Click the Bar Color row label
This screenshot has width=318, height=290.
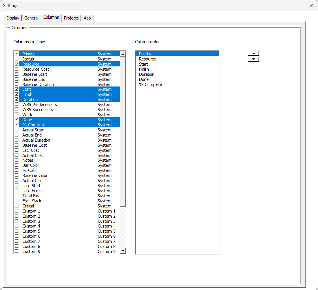(x=31, y=165)
